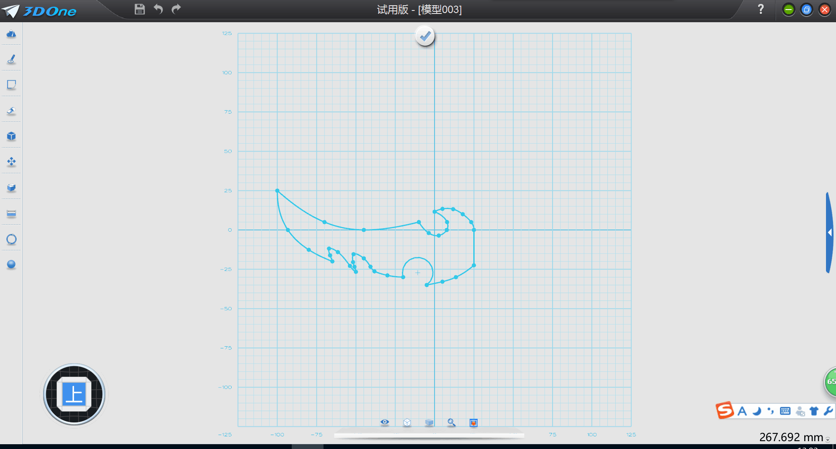Select the sketch drawing tool
This screenshot has height=449, width=836.
coord(11,59)
